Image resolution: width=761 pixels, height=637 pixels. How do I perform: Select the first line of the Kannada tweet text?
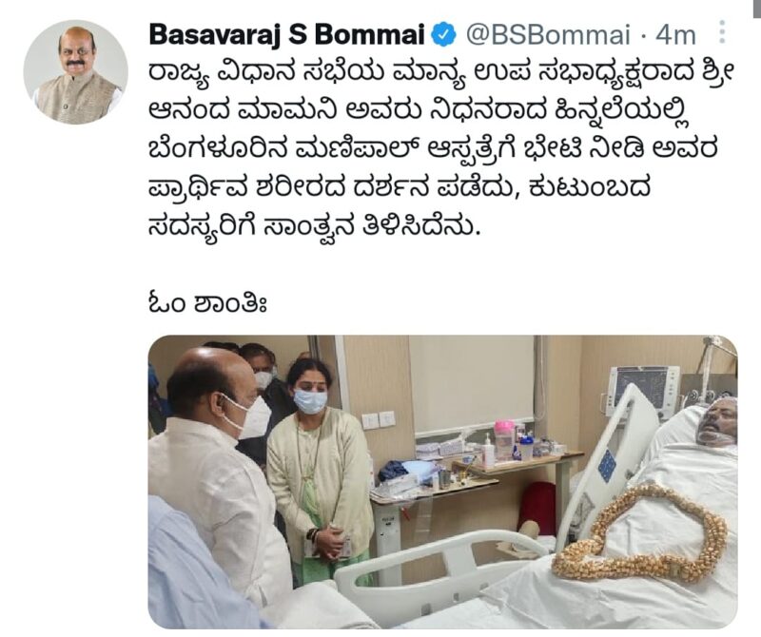442,74
